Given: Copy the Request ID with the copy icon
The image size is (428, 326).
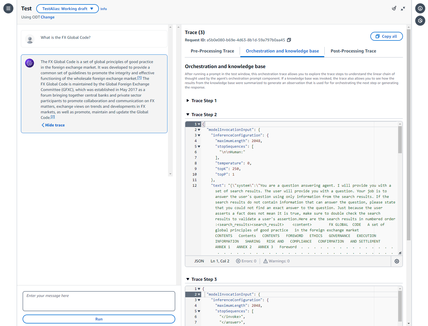Looking at the screenshot, I should 289,40.
